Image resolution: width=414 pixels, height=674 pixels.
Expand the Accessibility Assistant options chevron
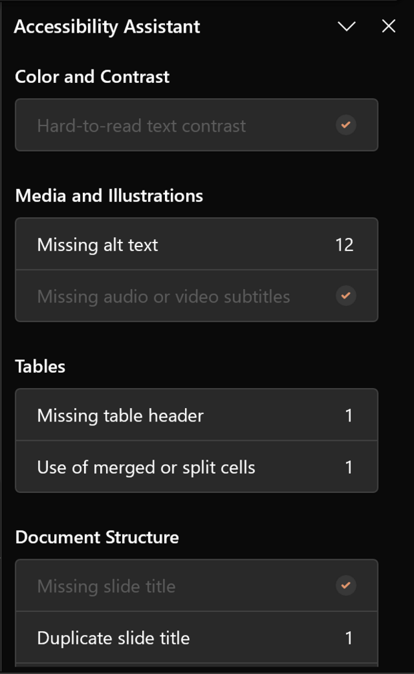pyautogui.click(x=346, y=27)
